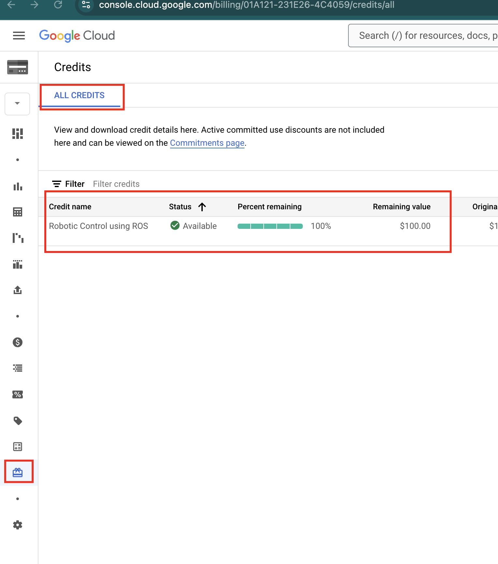
Task: Open Cost table grid icon in sidebar
Action: click(18, 212)
